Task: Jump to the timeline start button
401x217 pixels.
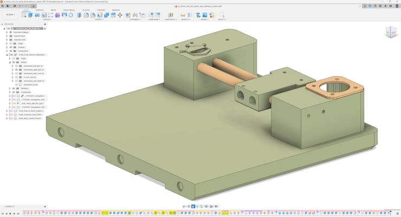Action: coord(3,214)
